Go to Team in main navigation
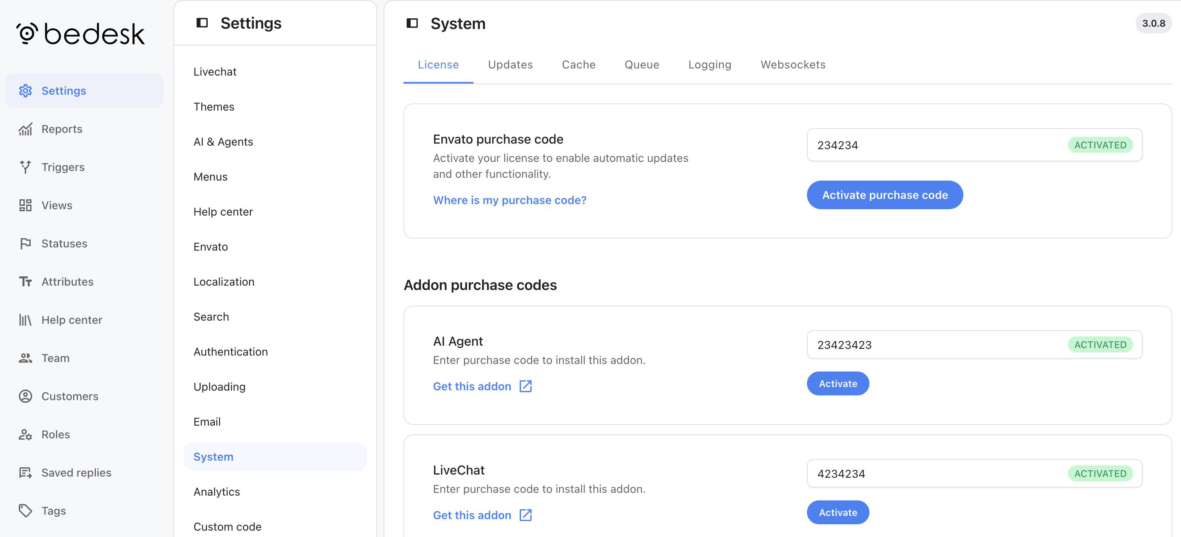Image resolution: width=1181 pixels, height=537 pixels. pos(84,358)
